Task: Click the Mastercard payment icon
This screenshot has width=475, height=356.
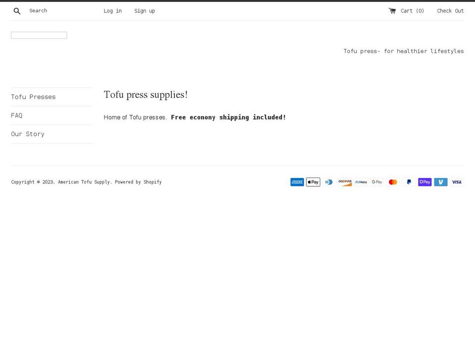Action: pyautogui.click(x=393, y=182)
